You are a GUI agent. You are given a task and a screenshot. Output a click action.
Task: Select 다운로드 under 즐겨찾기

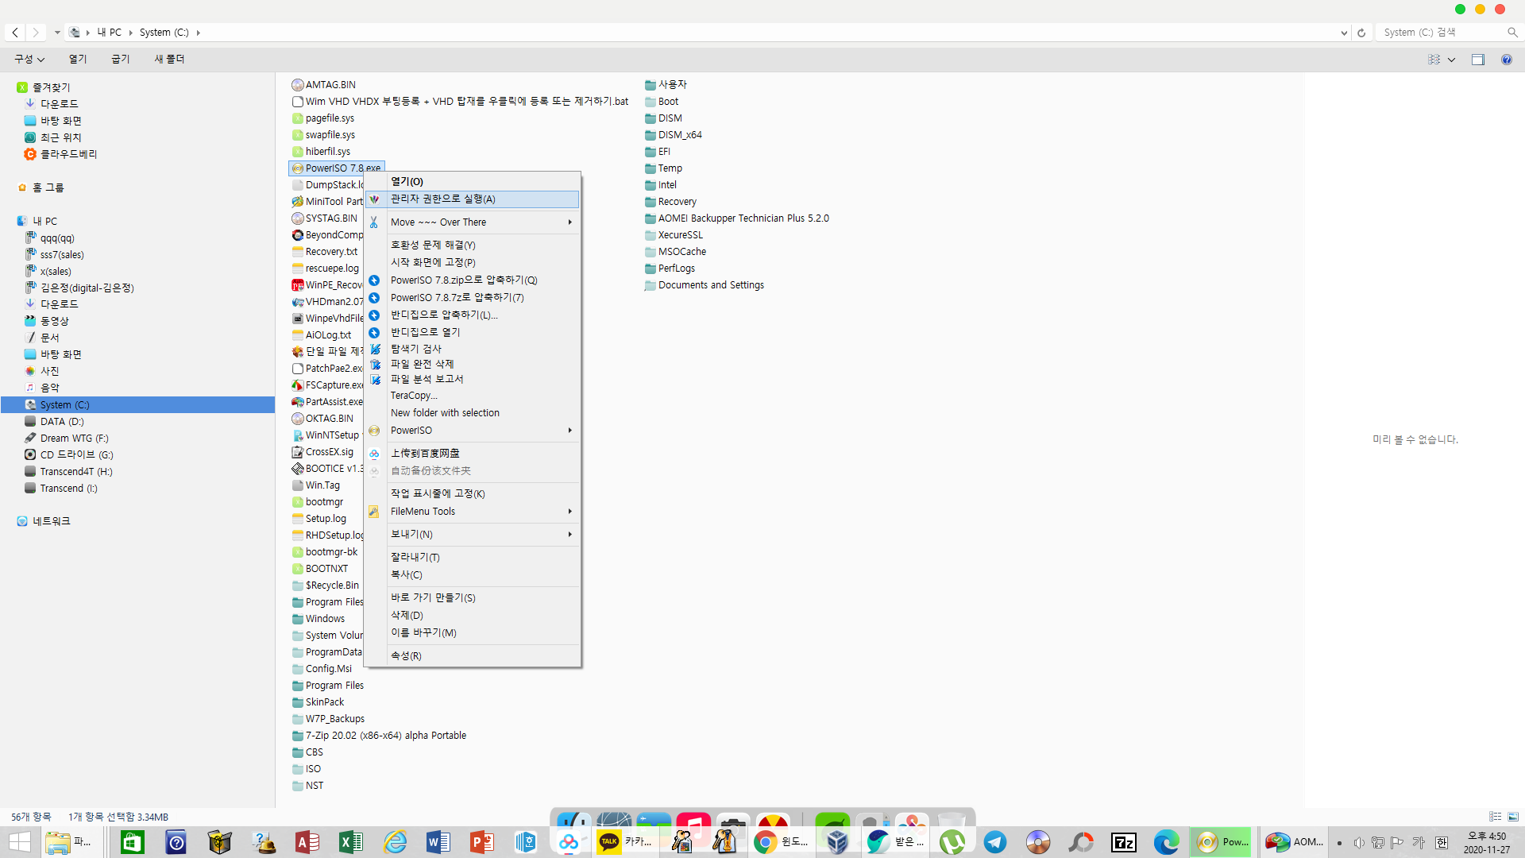tap(60, 104)
